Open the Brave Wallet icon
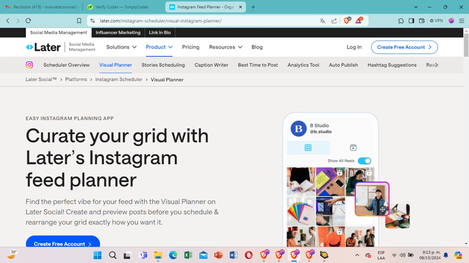 tap(422, 21)
